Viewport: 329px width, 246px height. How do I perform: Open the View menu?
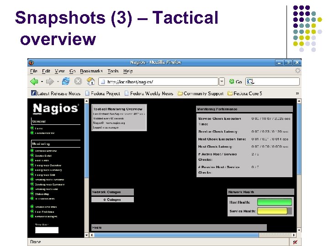[59, 71]
